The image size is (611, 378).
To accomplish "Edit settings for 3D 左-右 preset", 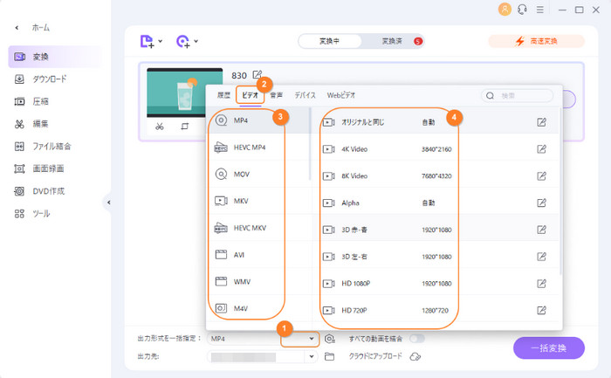I will coord(542,257).
